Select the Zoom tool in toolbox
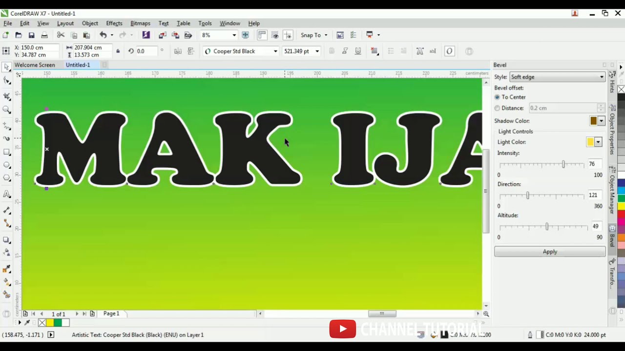This screenshot has width=625, height=351. (x=7, y=110)
